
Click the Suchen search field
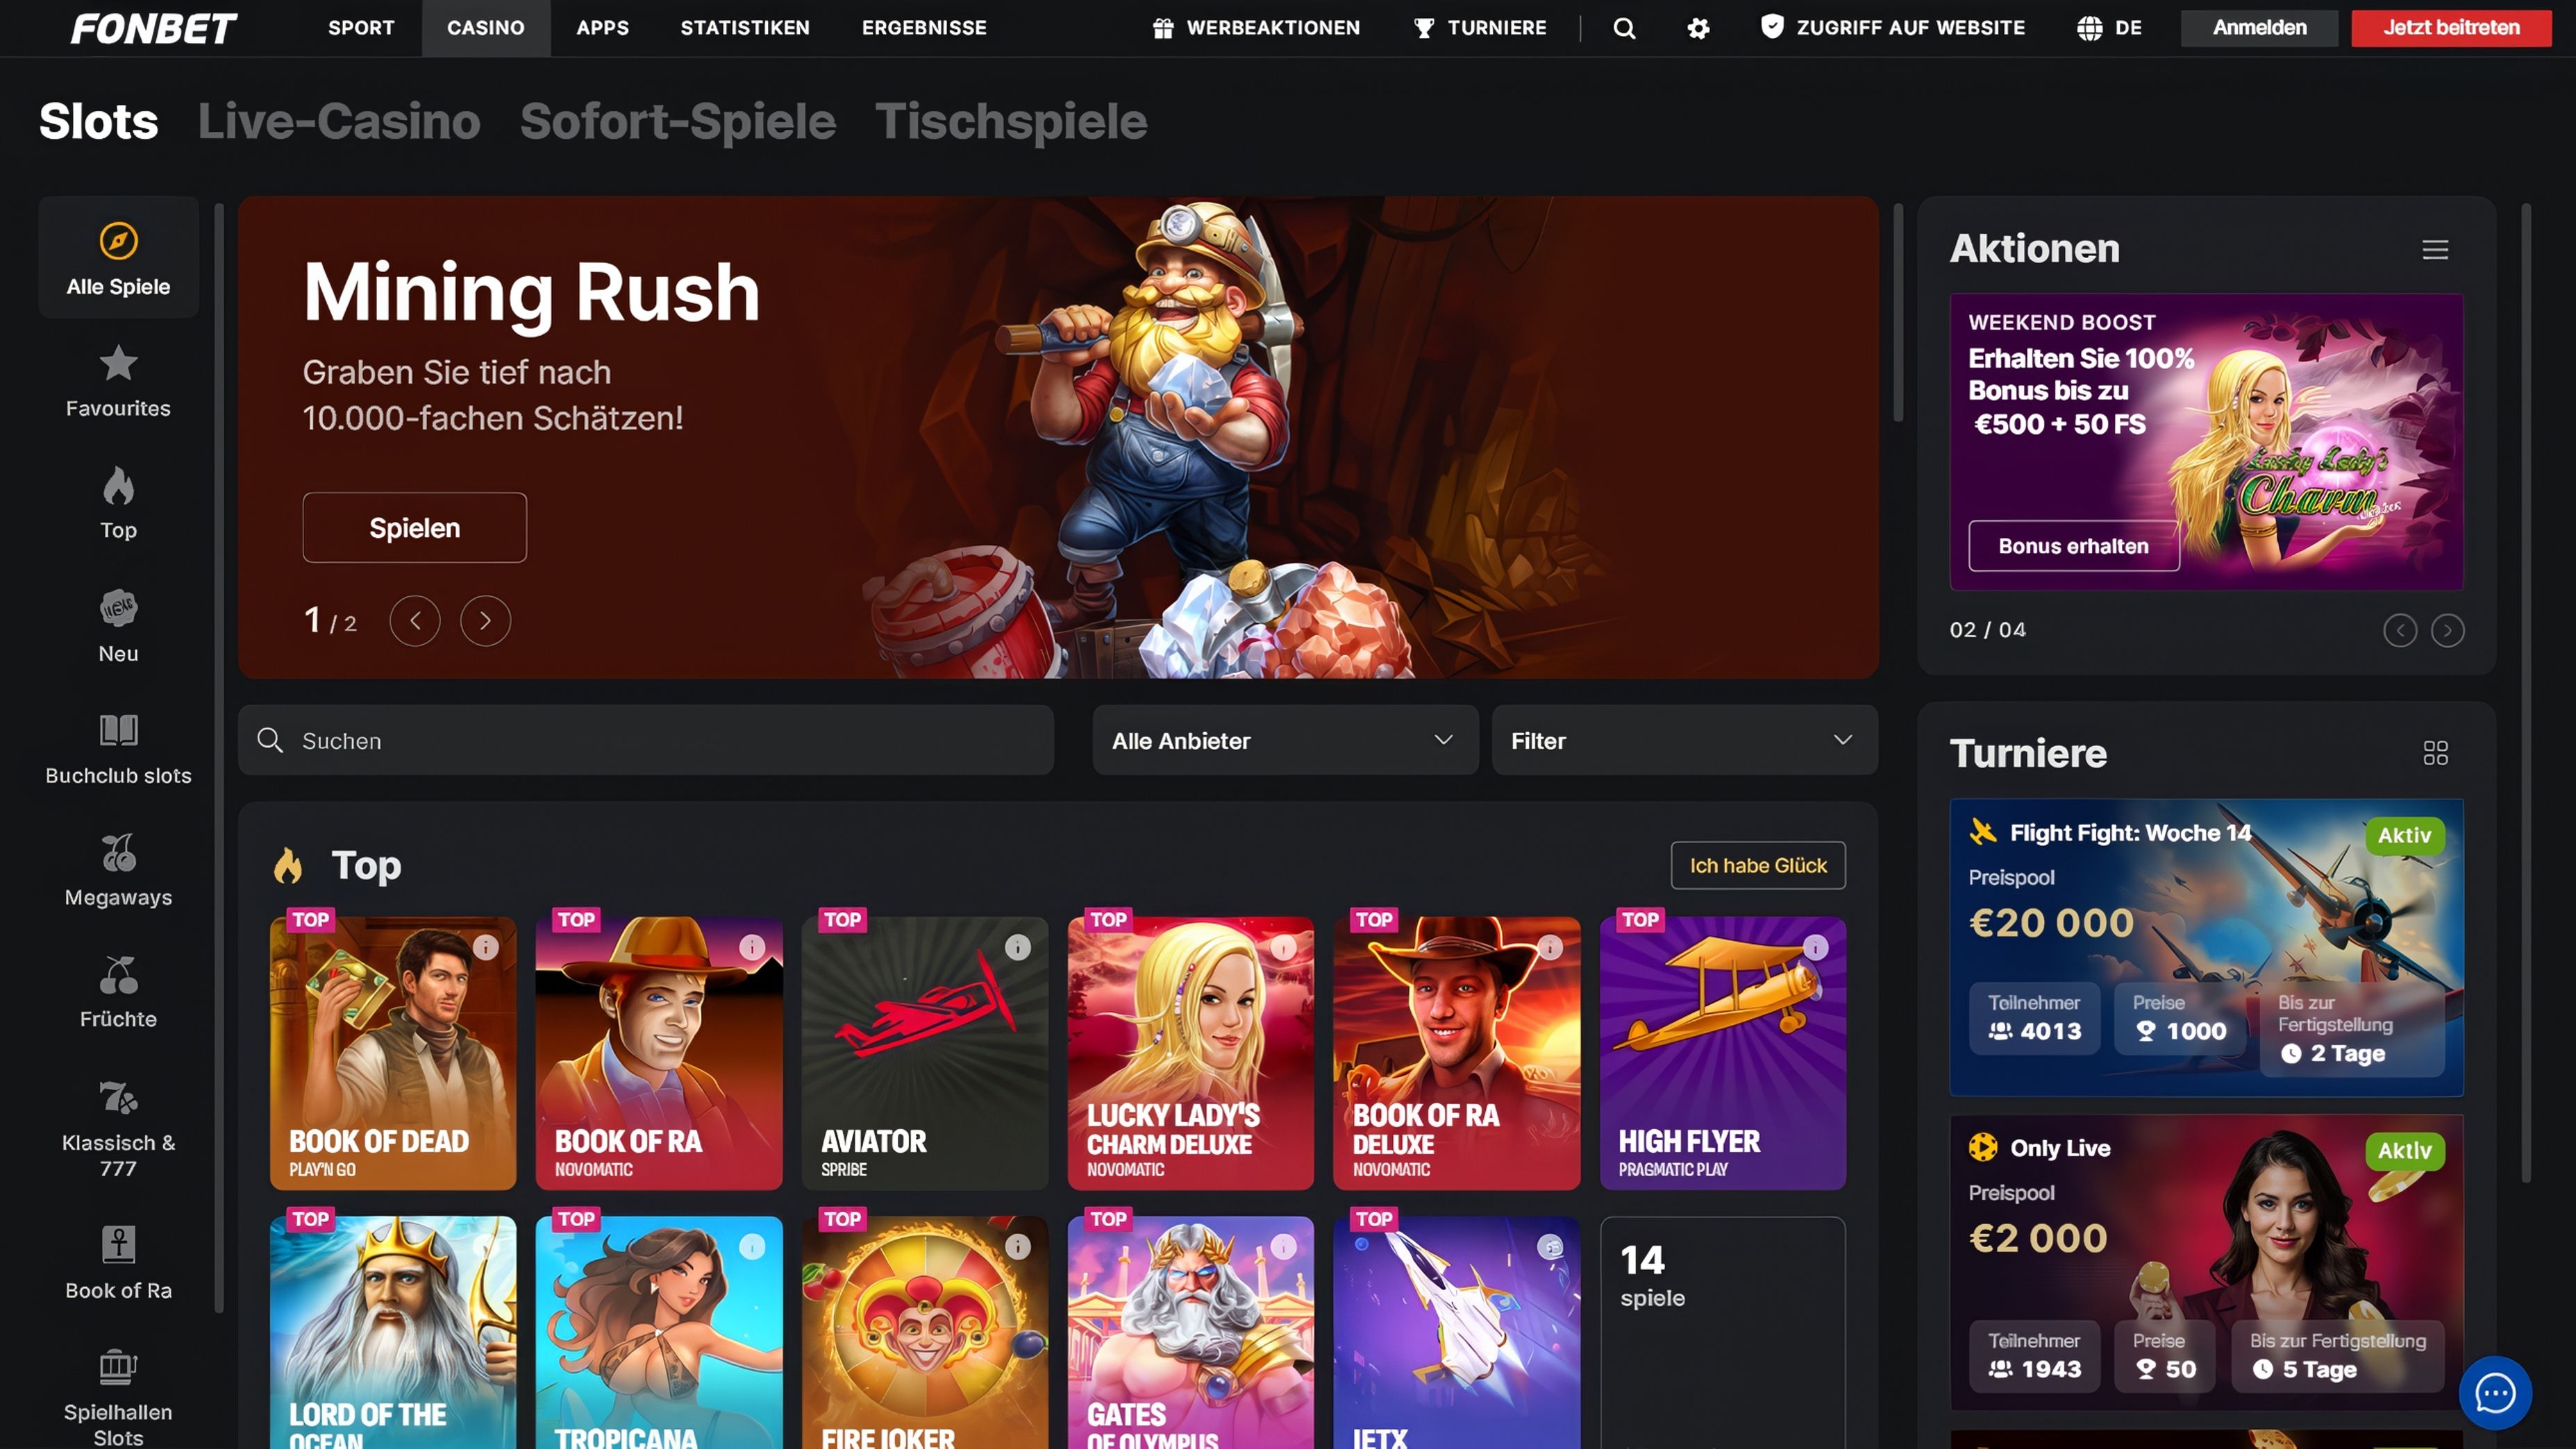[x=646, y=740]
